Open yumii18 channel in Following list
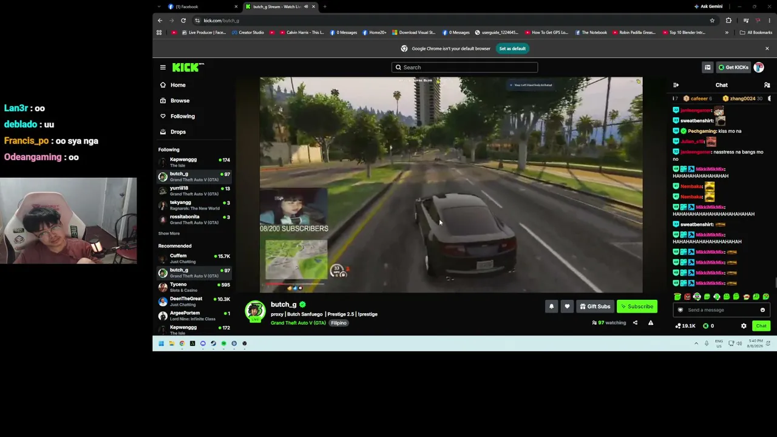Viewport: 777px width, 437px height. (194, 191)
